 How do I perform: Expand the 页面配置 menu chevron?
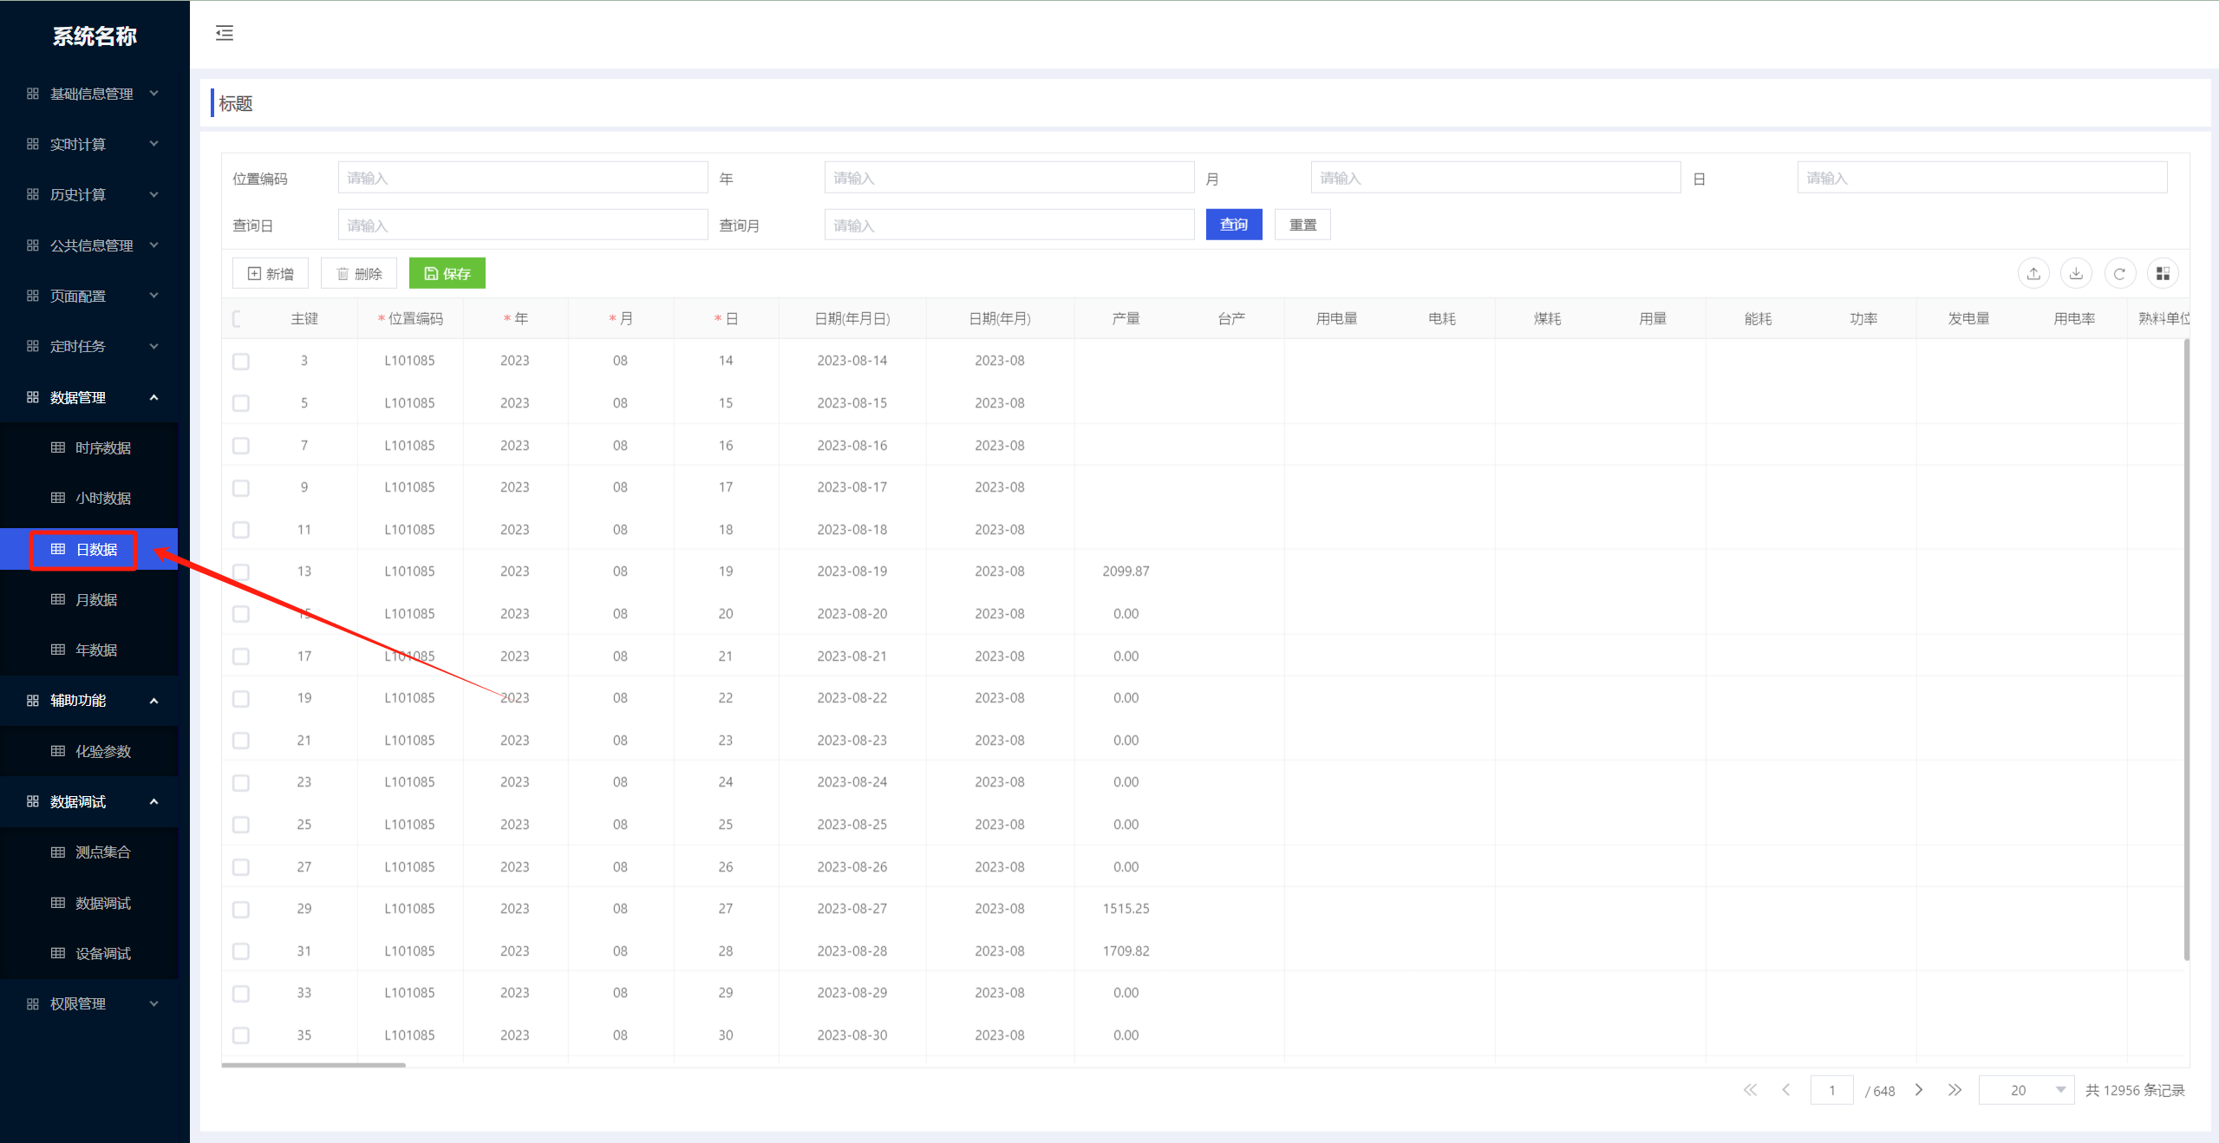(154, 296)
